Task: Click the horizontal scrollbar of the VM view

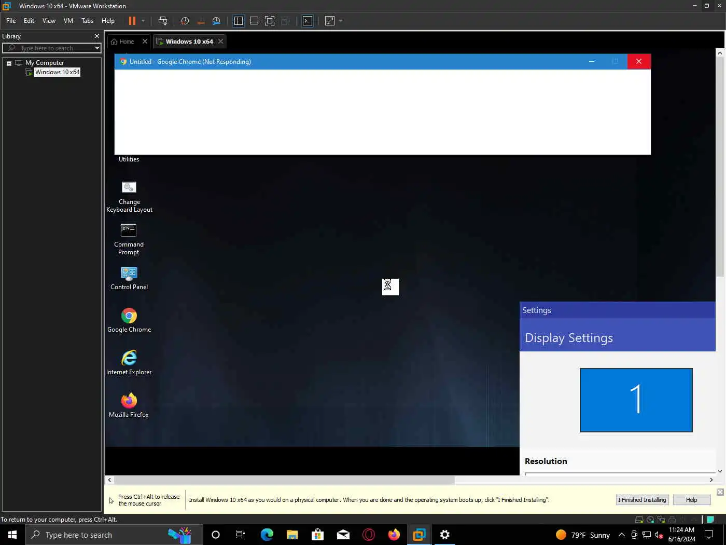Action: pyautogui.click(x=284, y=480)
